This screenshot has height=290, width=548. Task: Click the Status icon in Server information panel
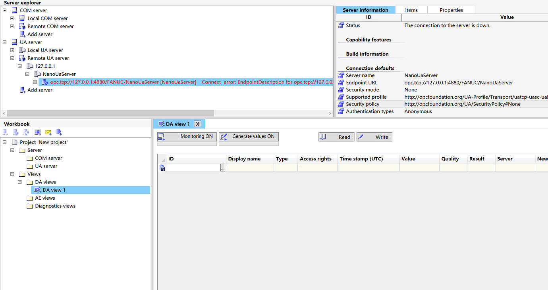(x=341, y=25)
